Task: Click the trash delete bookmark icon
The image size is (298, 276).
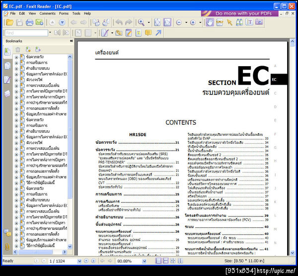Action: [x=18, y=50]
